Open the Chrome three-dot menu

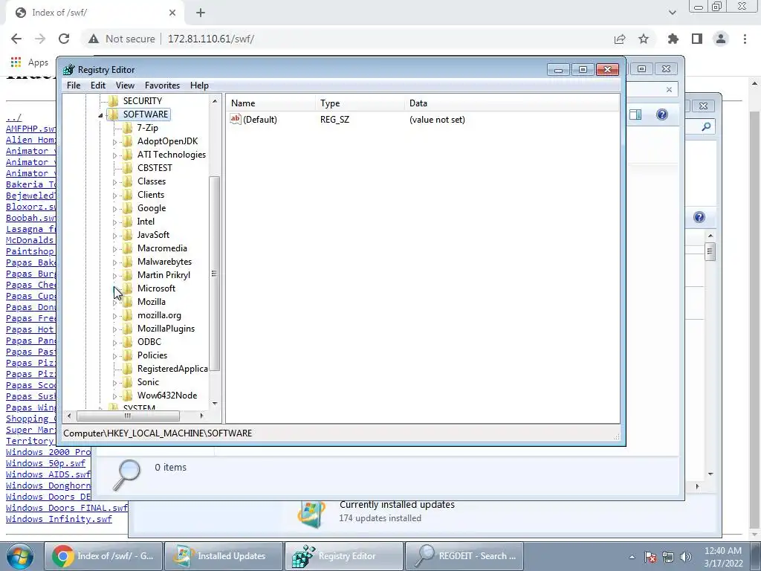tap(745, 39)
